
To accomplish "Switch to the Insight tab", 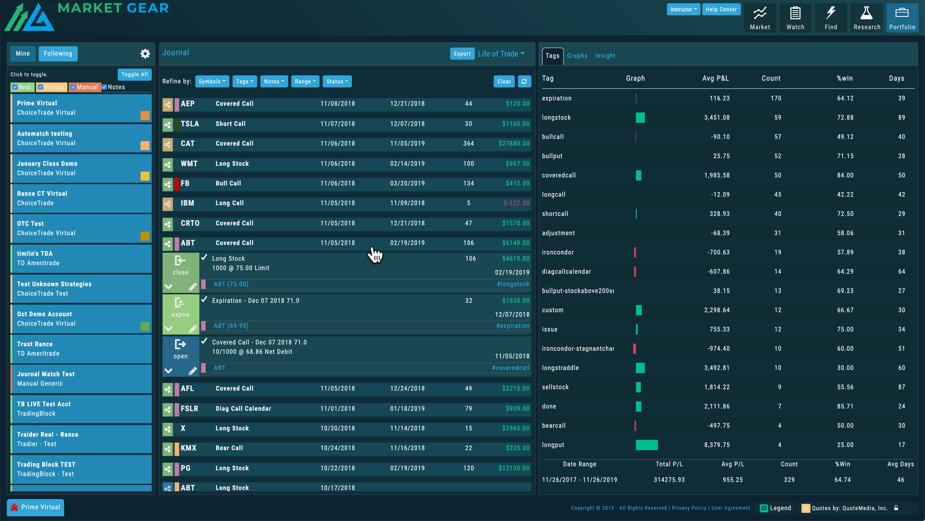I will pyautogui.click(x=605, y=56).
